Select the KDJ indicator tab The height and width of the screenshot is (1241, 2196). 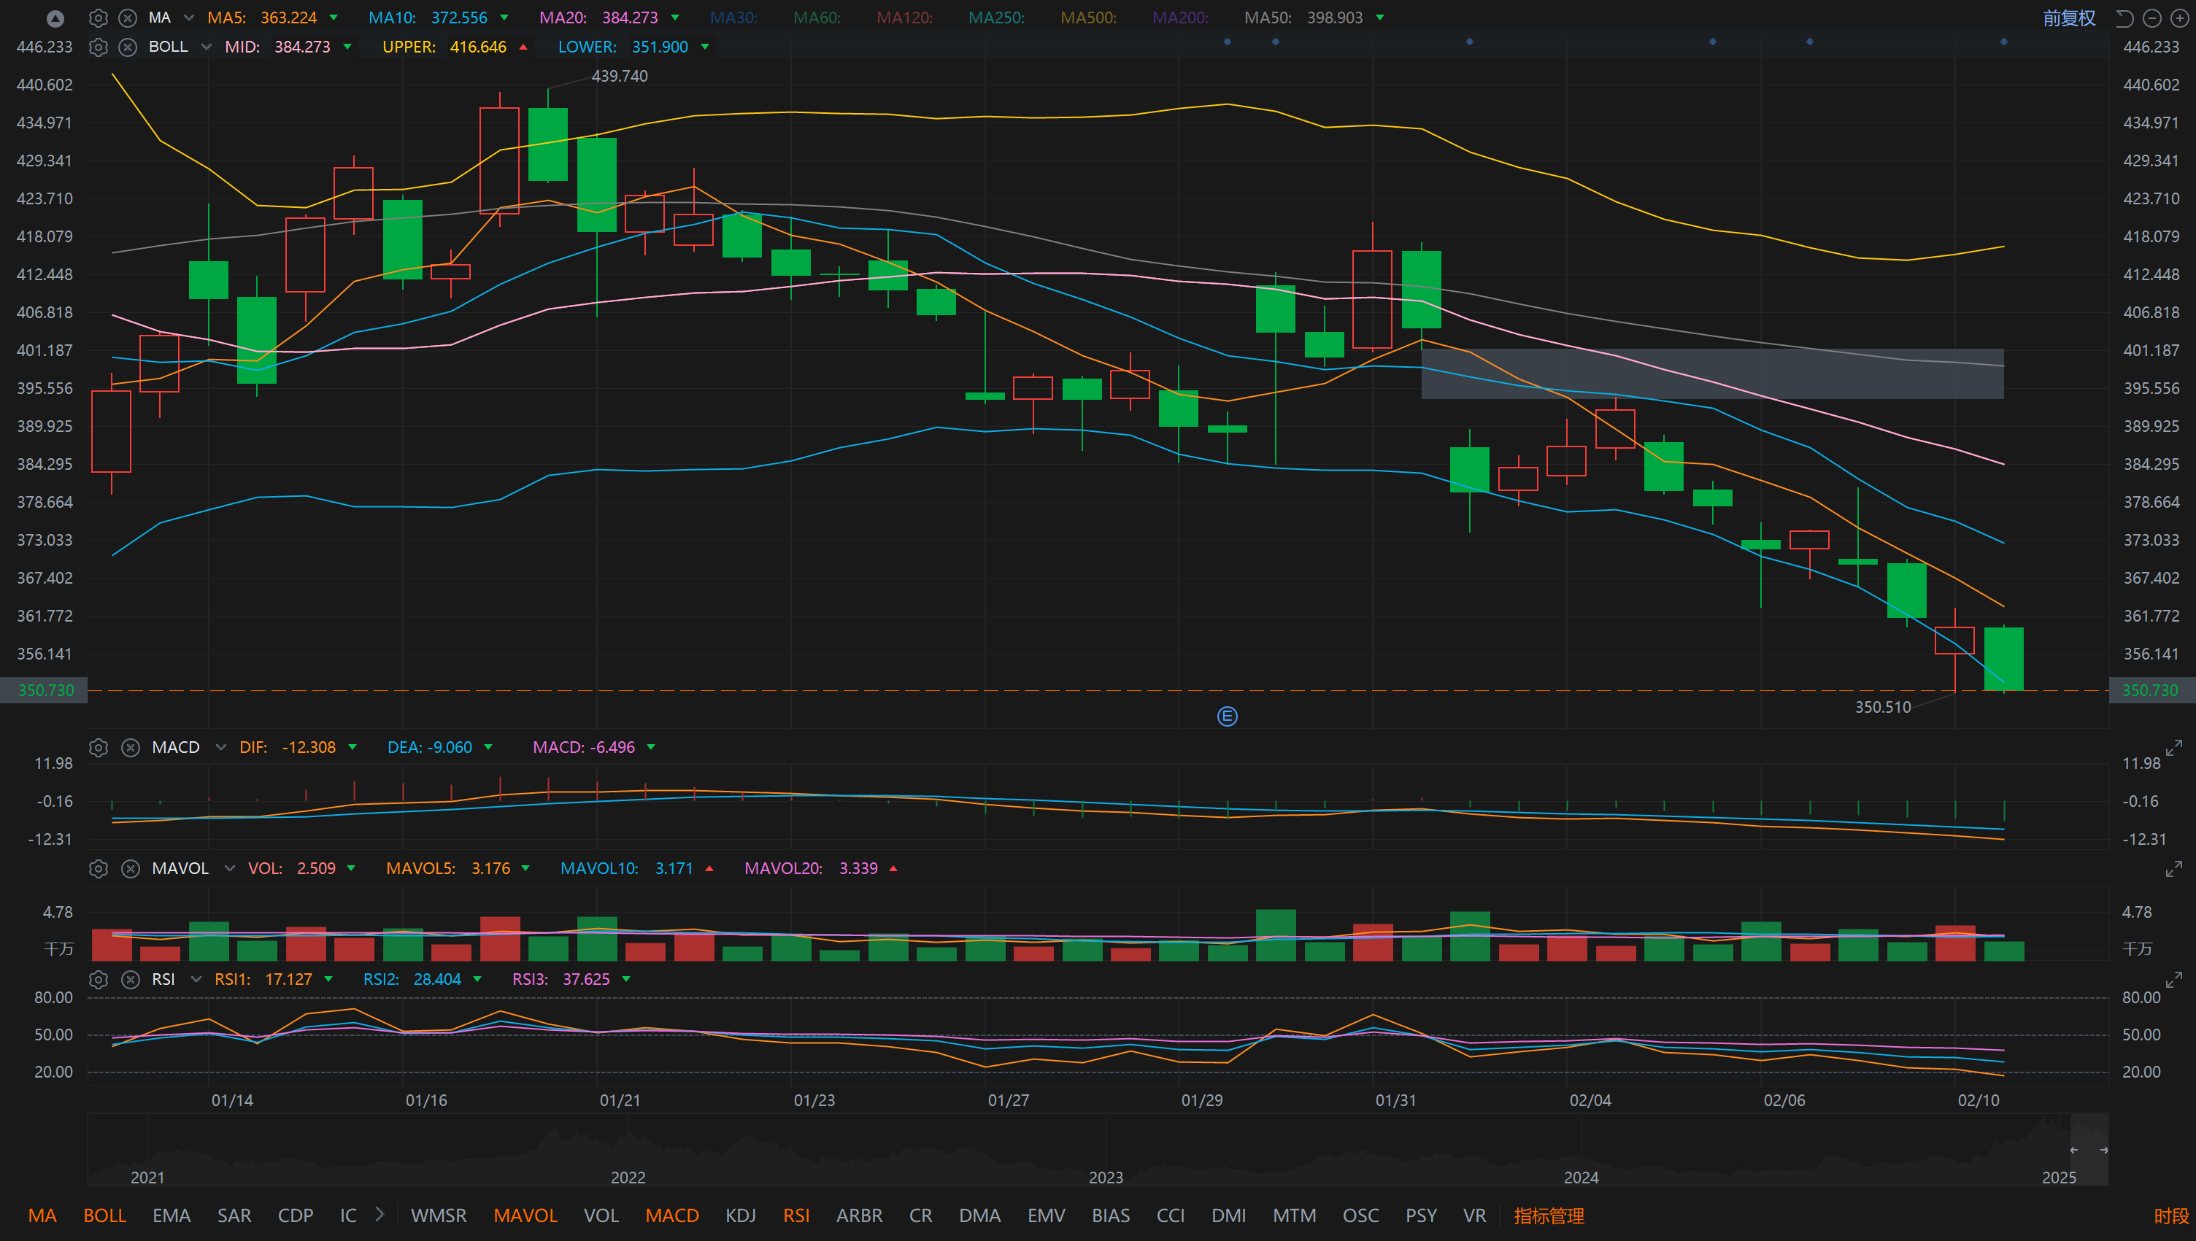point(740,1215)
